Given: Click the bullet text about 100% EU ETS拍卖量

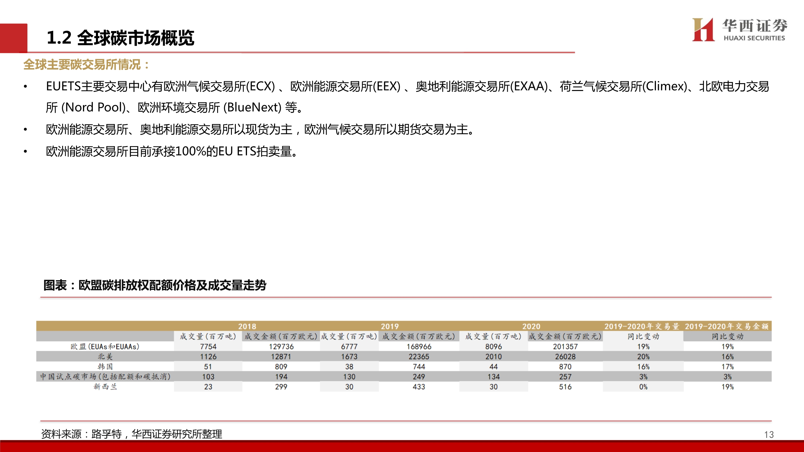Looking at the screenshot, I should click(172, 152).
